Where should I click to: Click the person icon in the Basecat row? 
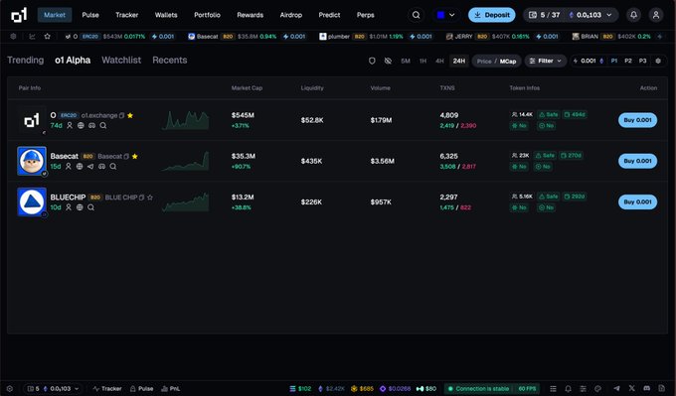(x=69, y=166)
